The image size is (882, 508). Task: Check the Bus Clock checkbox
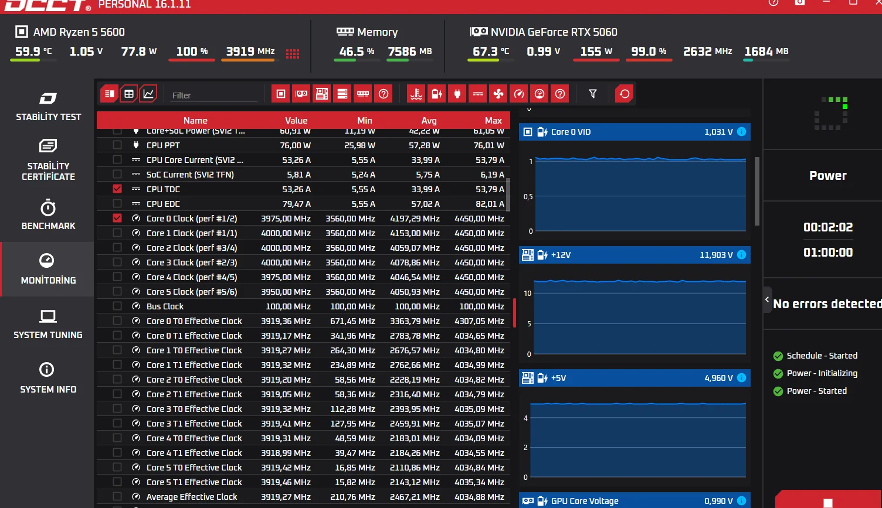tap(117, 306)
